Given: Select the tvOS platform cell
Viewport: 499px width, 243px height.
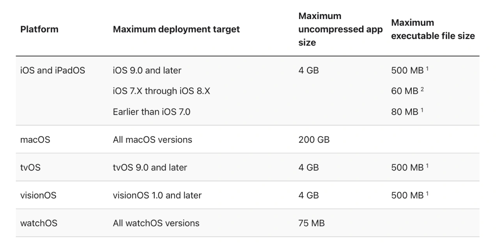Looking at the screenshot, I should pyautogui.click(x=30, y=168).
